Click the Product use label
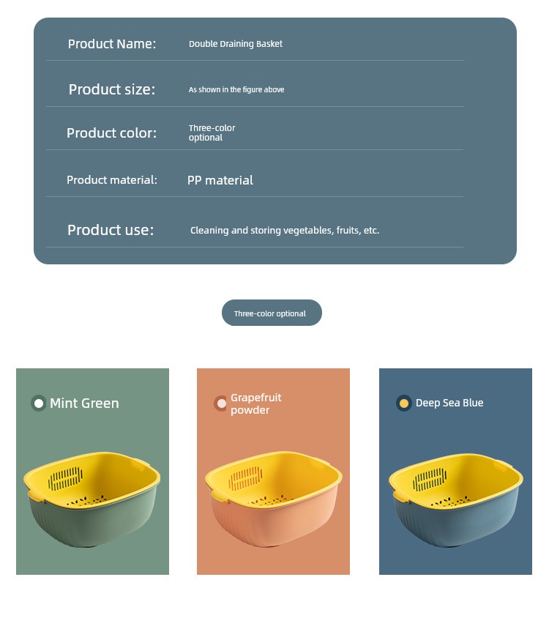The image size is (549, 629). [111, 230]
